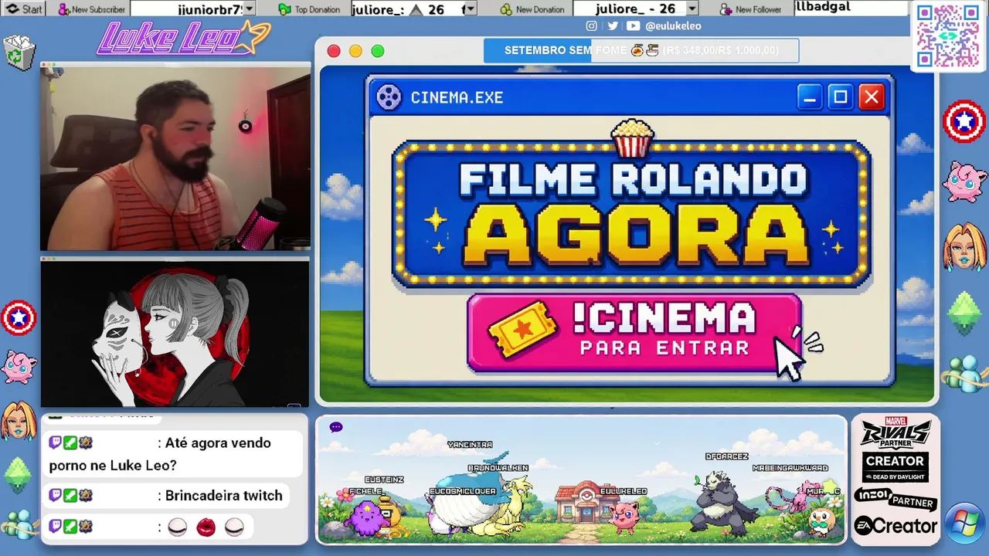Click the blonde face icon on the left edge
The height and width of the screenshot is (556, 989).
click(19, 420)
